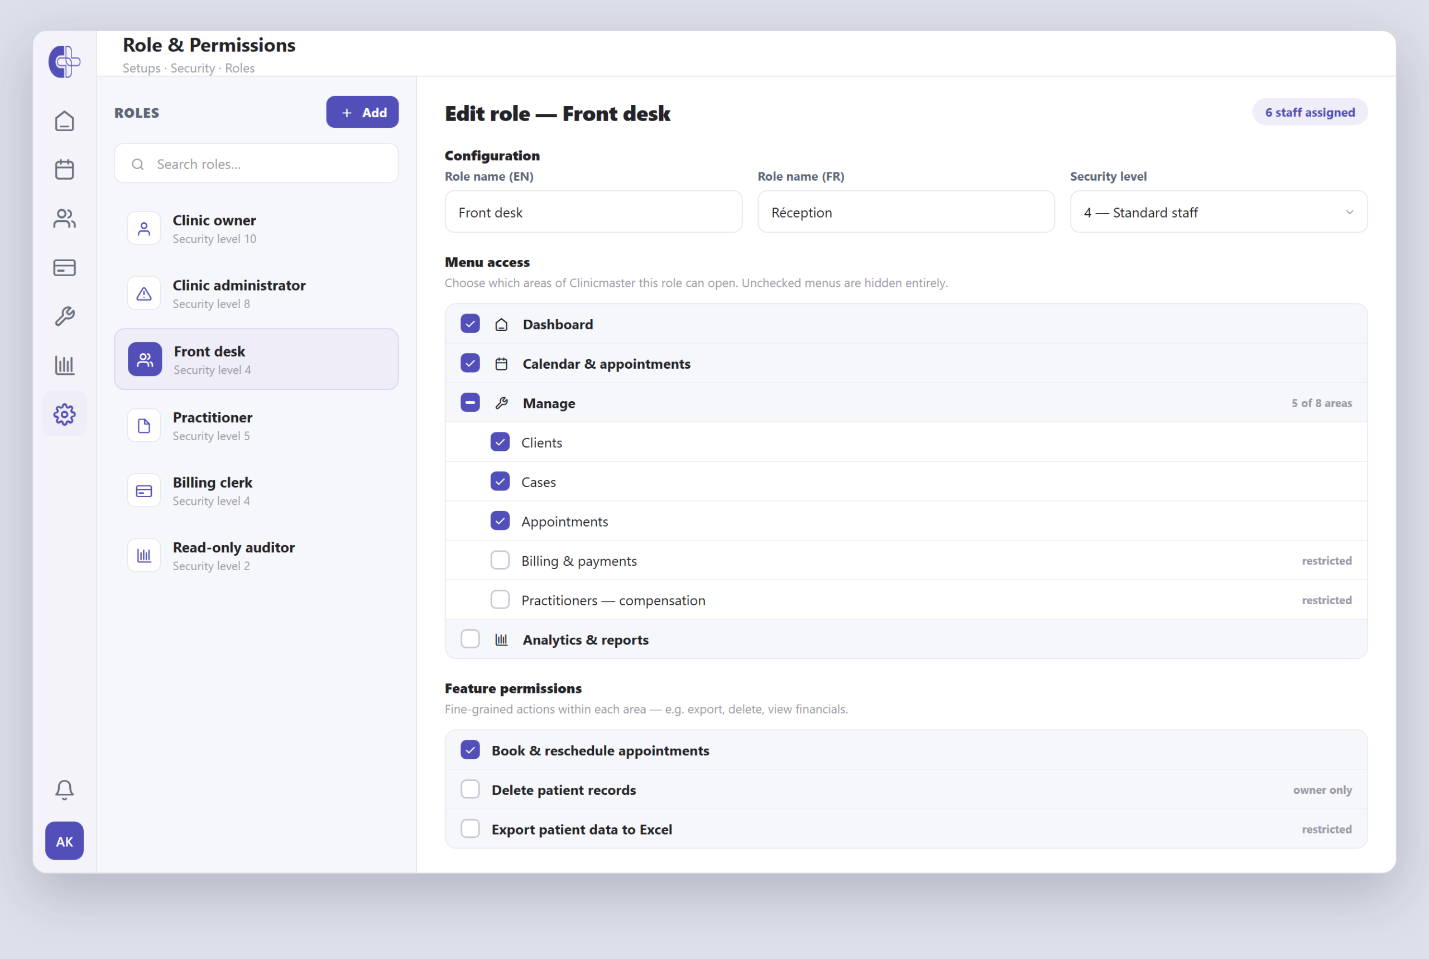Open the People sidebar icon
Viewport: 1429px width, 959px height.
click(x=64, y=218)
